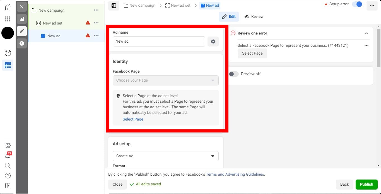
Task: Click the Ad setup heading
Action: pos(122,144)
